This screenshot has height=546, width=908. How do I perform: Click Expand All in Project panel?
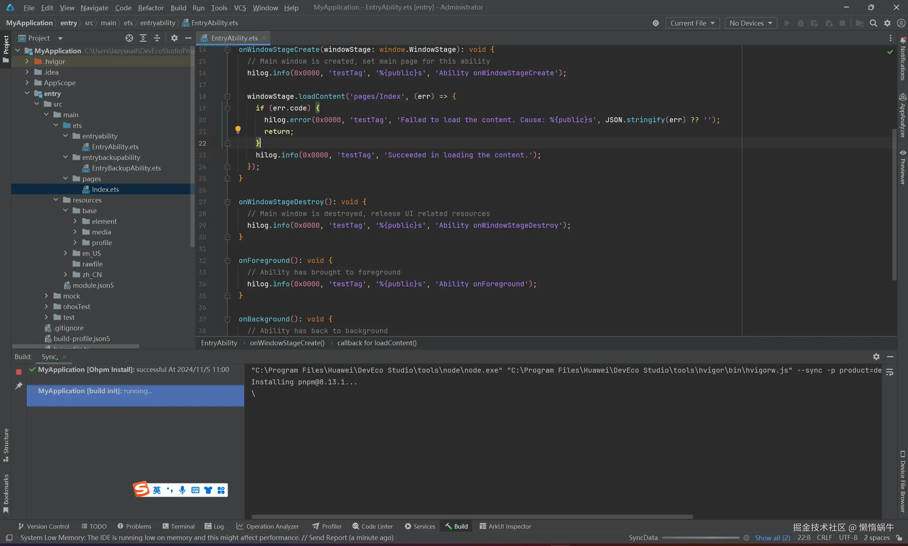pyautogui.click(x=143, y=38)
